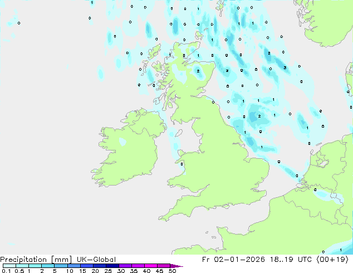
Task: Click the legend tick label '25'
Action: coord(108,271)
